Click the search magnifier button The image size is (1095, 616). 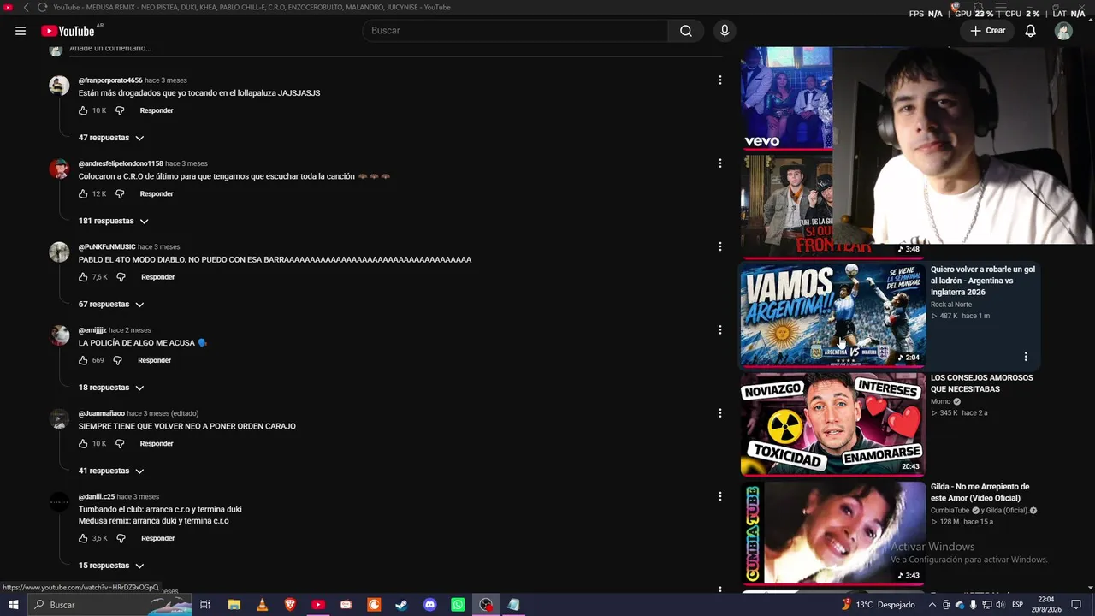coord(686,31)
